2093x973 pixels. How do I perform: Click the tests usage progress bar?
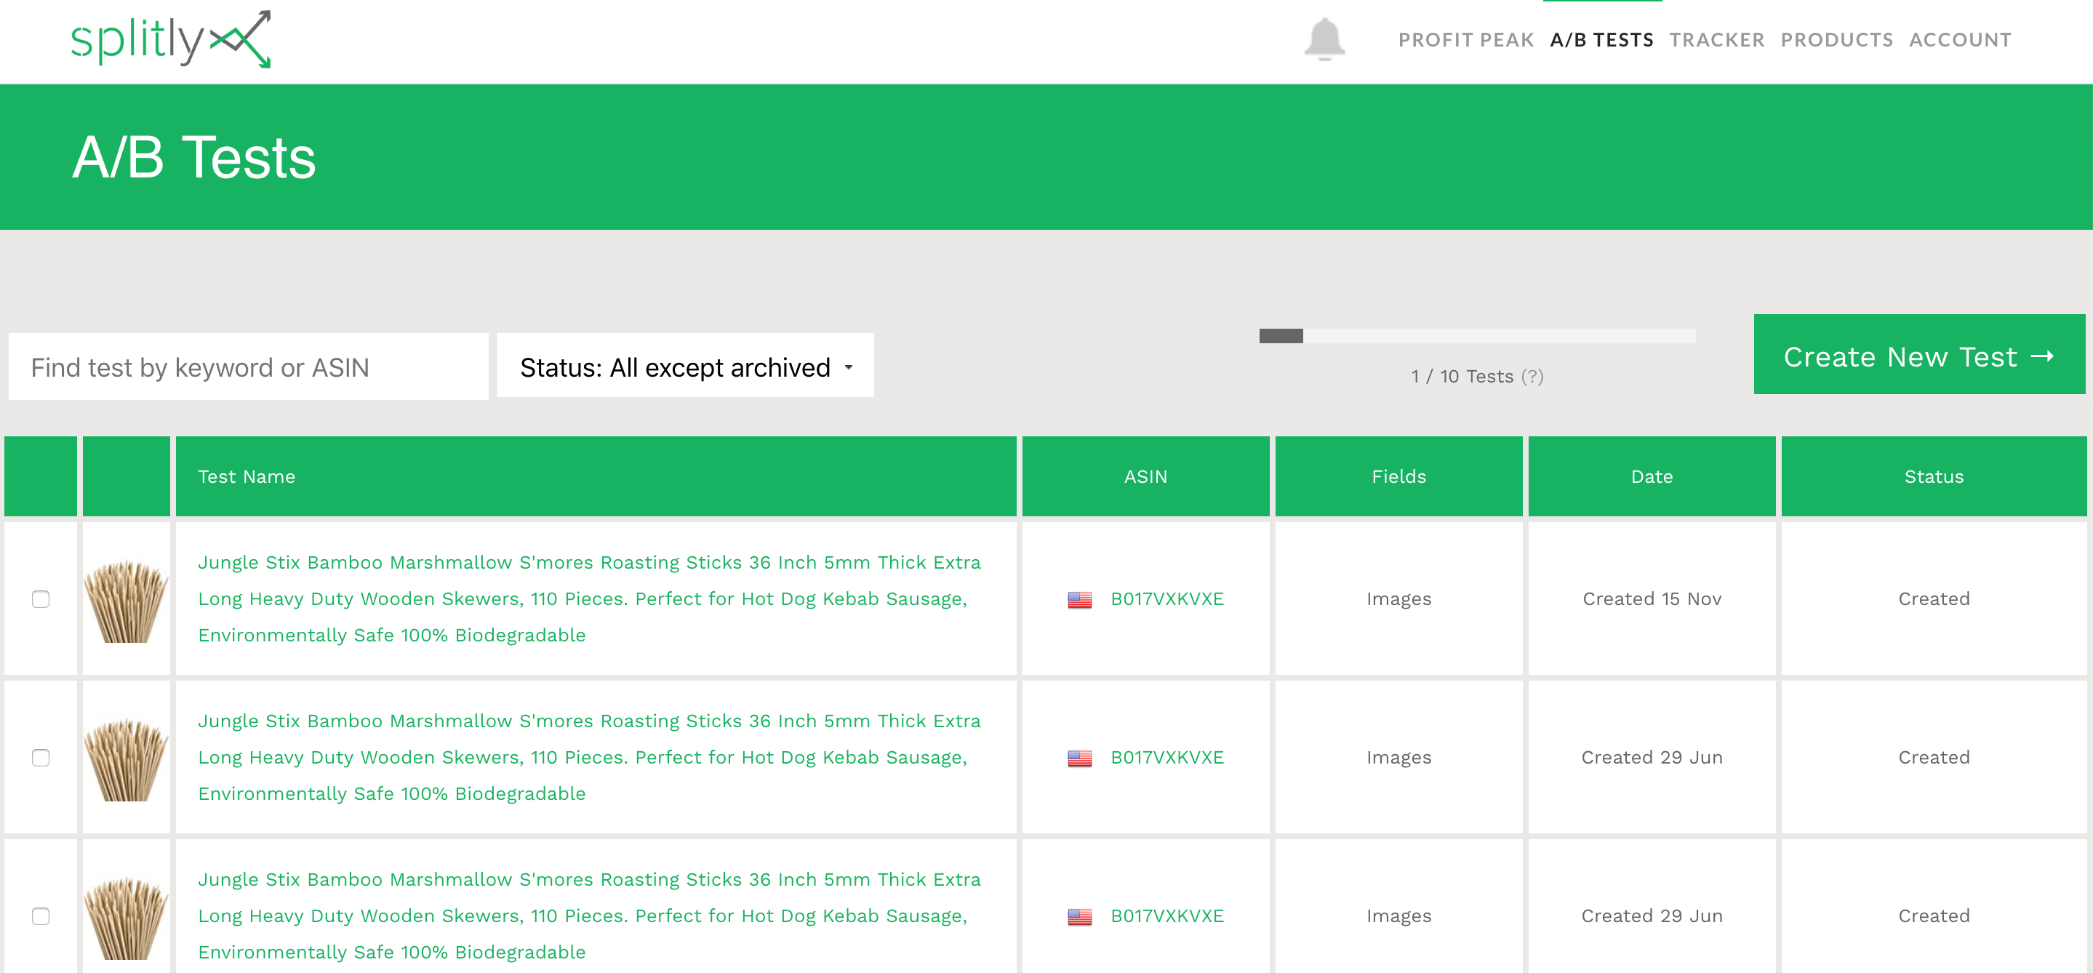(x=1476, y=335)
